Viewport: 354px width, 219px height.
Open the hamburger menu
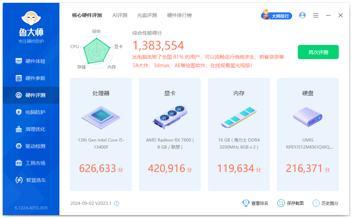point(316,15)
